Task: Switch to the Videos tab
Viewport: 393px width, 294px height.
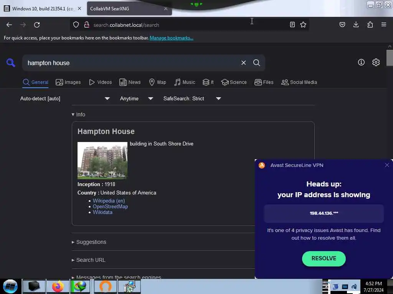Action: 101,82
